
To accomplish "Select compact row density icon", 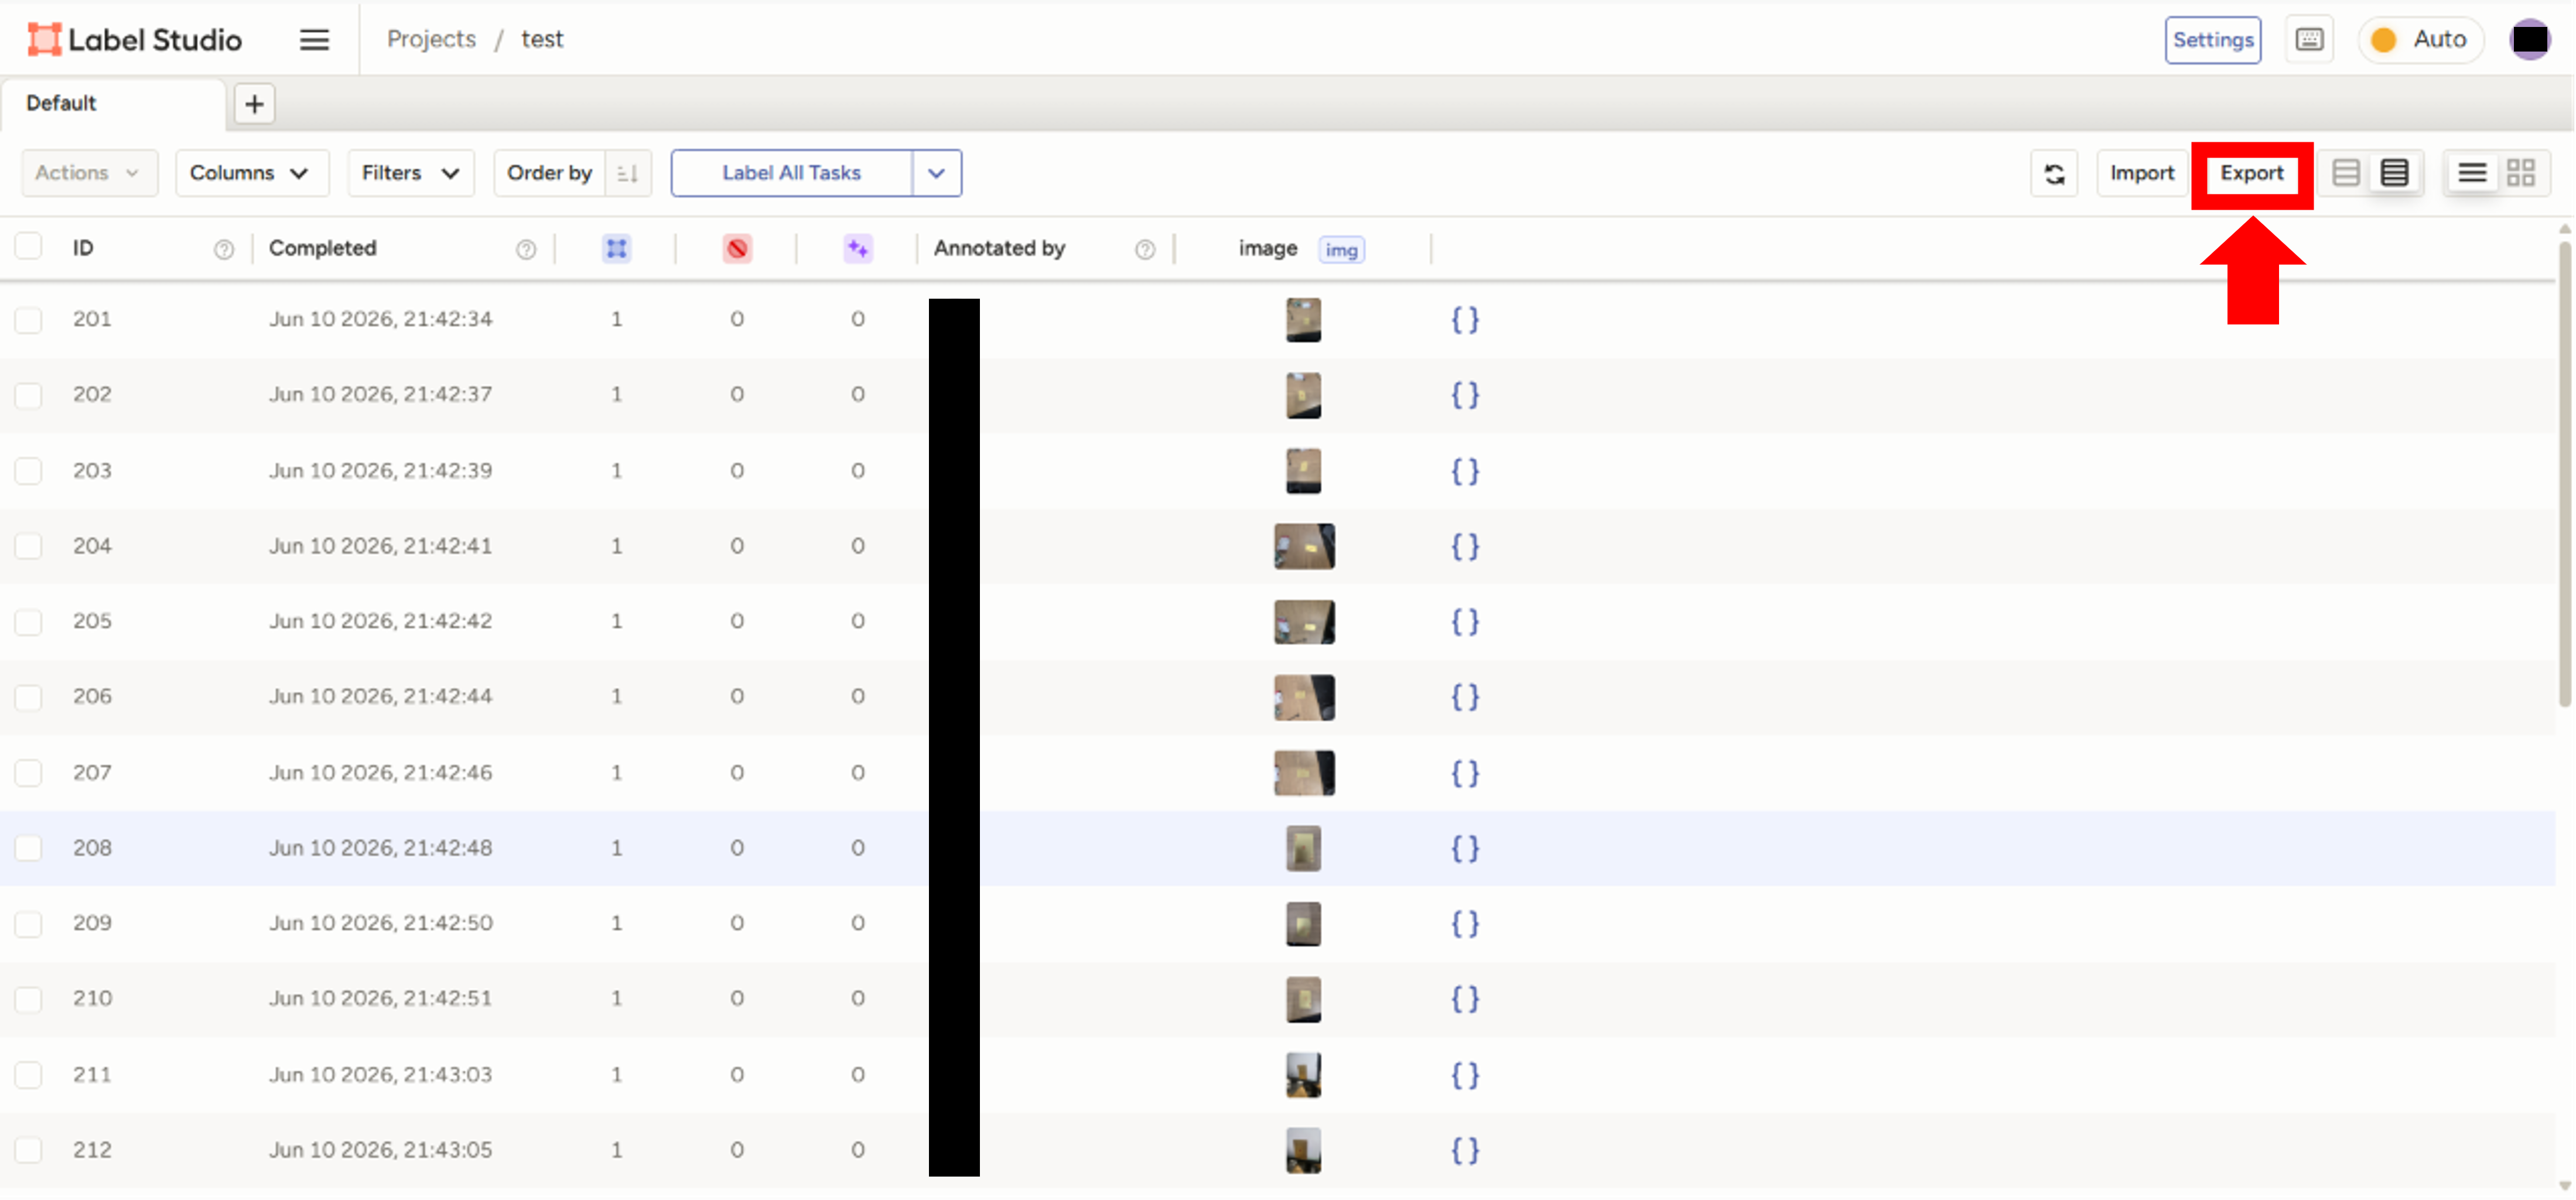I will [2394, 173].
